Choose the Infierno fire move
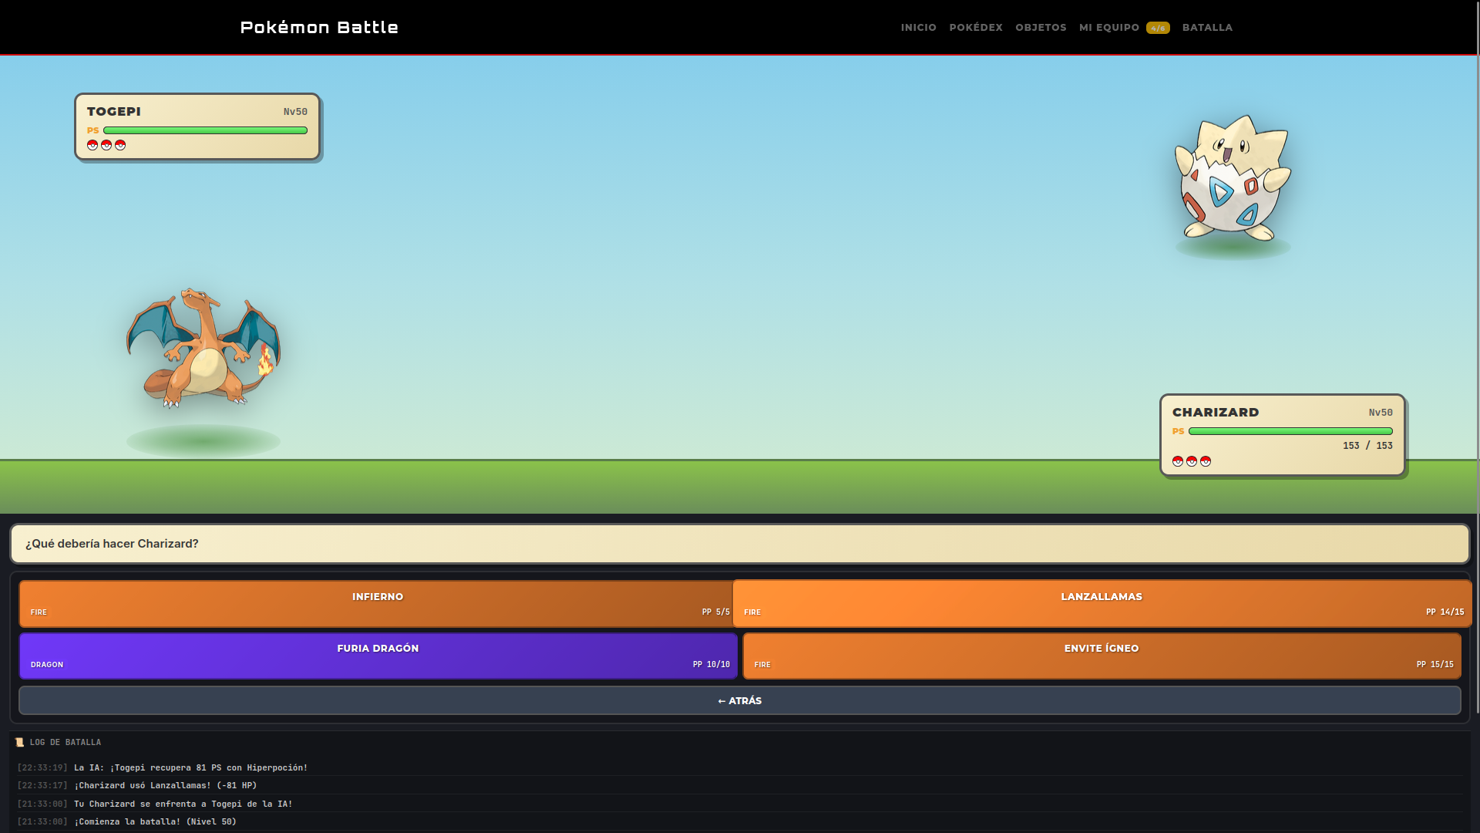The image size is (1480, 833). pyautogui.click(x=378, y=603)
